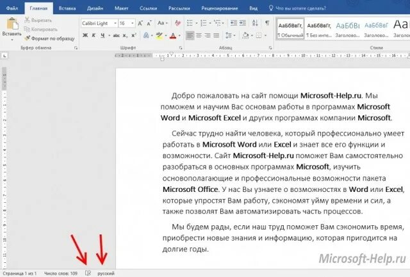
Task: Copy selection with Копировать
Action: coord(40,29)
